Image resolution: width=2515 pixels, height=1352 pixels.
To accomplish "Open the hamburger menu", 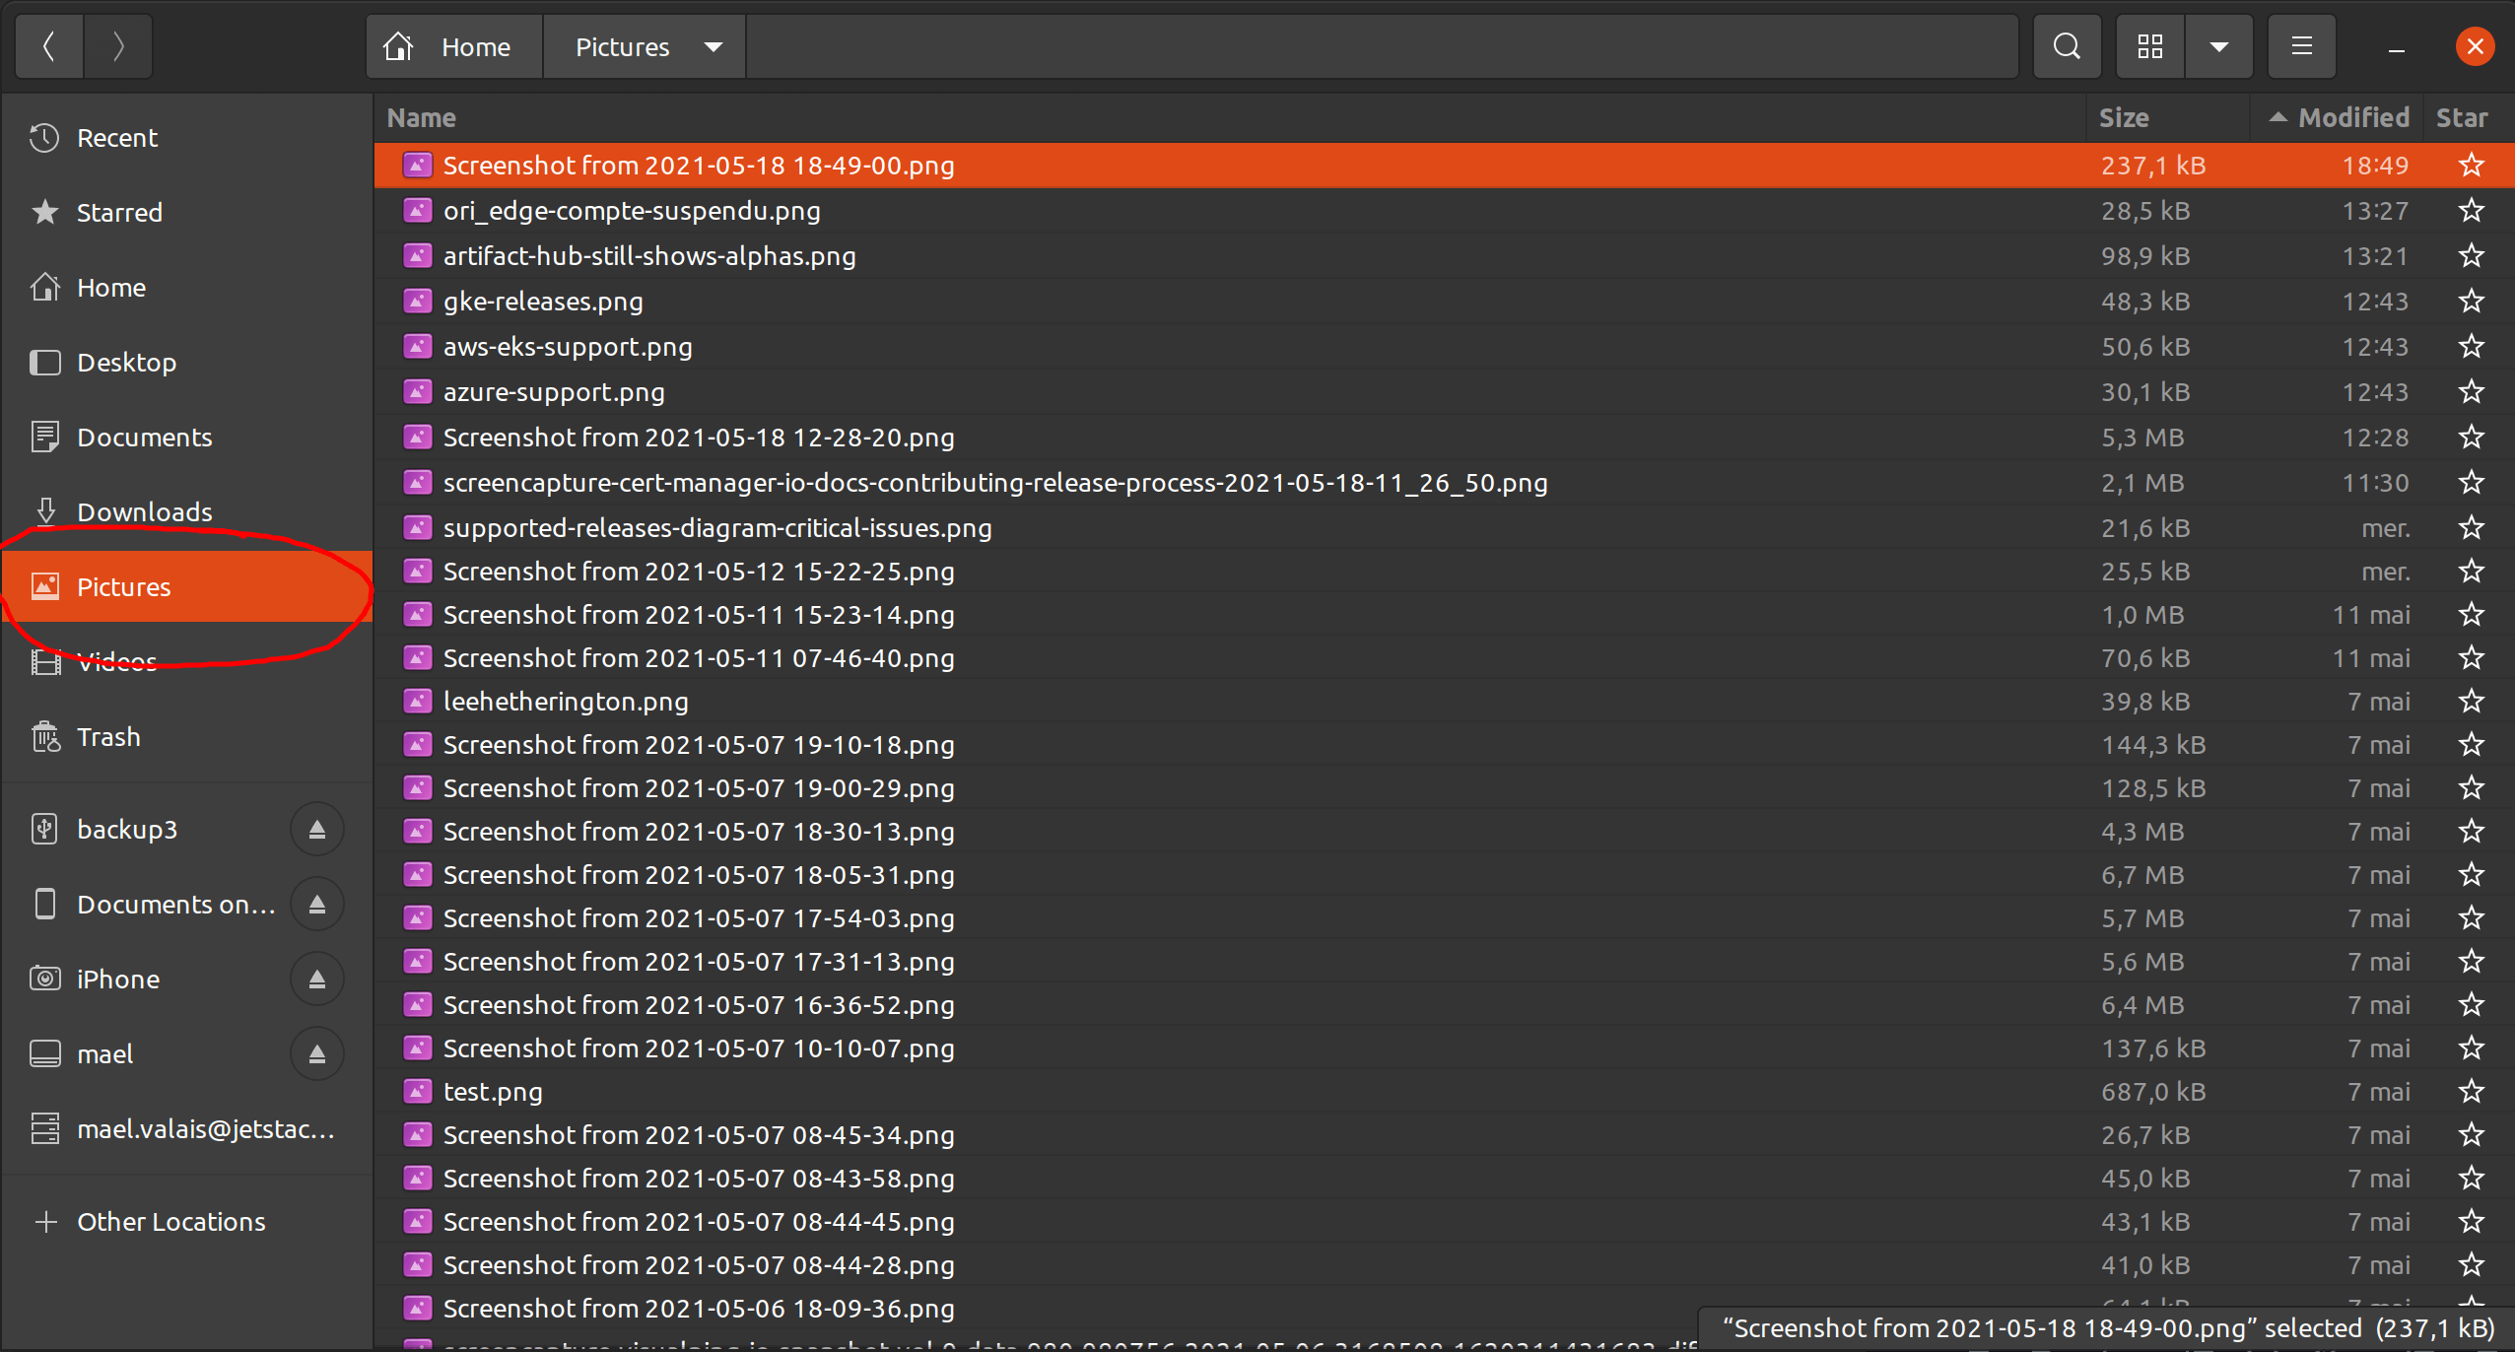I will click(x=2302, y=46).
